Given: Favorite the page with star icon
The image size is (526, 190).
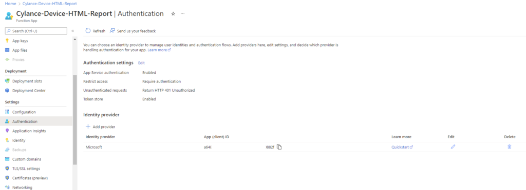Looking at the screenshot, I should (173, 14).
